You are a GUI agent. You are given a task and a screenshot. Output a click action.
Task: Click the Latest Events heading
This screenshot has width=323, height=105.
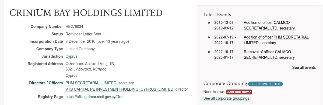point(217,14)
